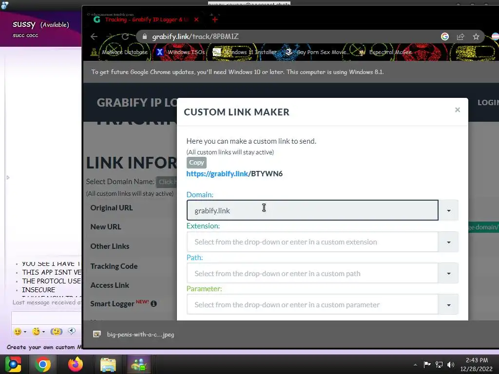
Task: Click the Chrome back arrow
Action: tap(94, 37)
